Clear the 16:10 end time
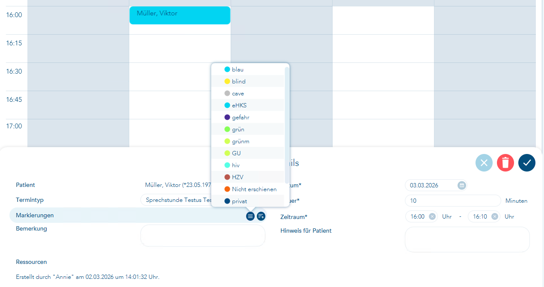544x287 pixels. 495,216
